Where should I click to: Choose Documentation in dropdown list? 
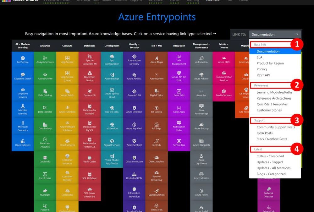(268, 52)
